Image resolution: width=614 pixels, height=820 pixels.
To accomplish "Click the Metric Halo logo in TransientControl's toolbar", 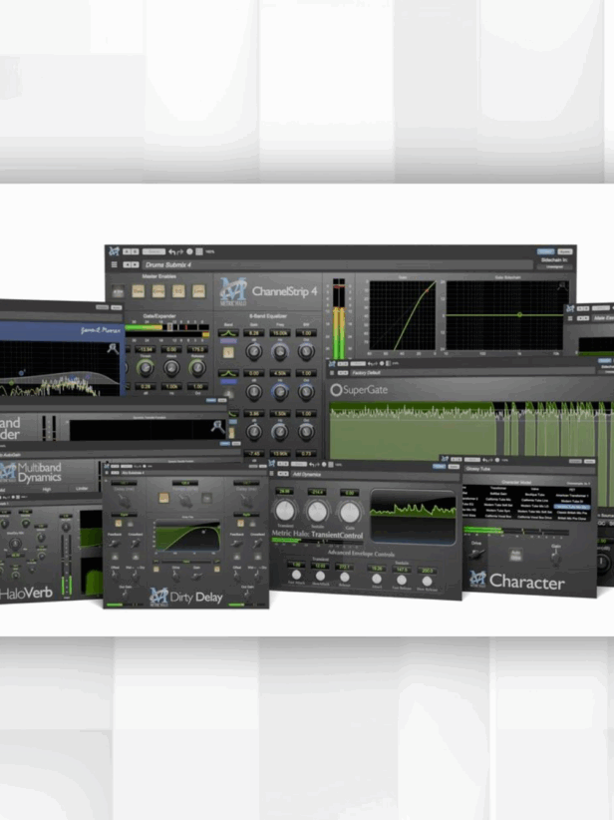I will (272, 464).
